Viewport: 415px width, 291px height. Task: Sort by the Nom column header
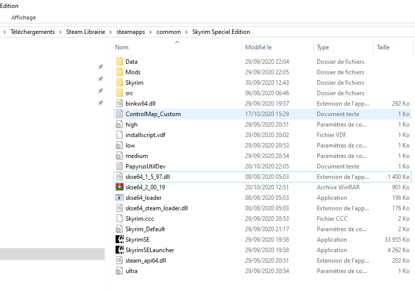coord(122,47)
